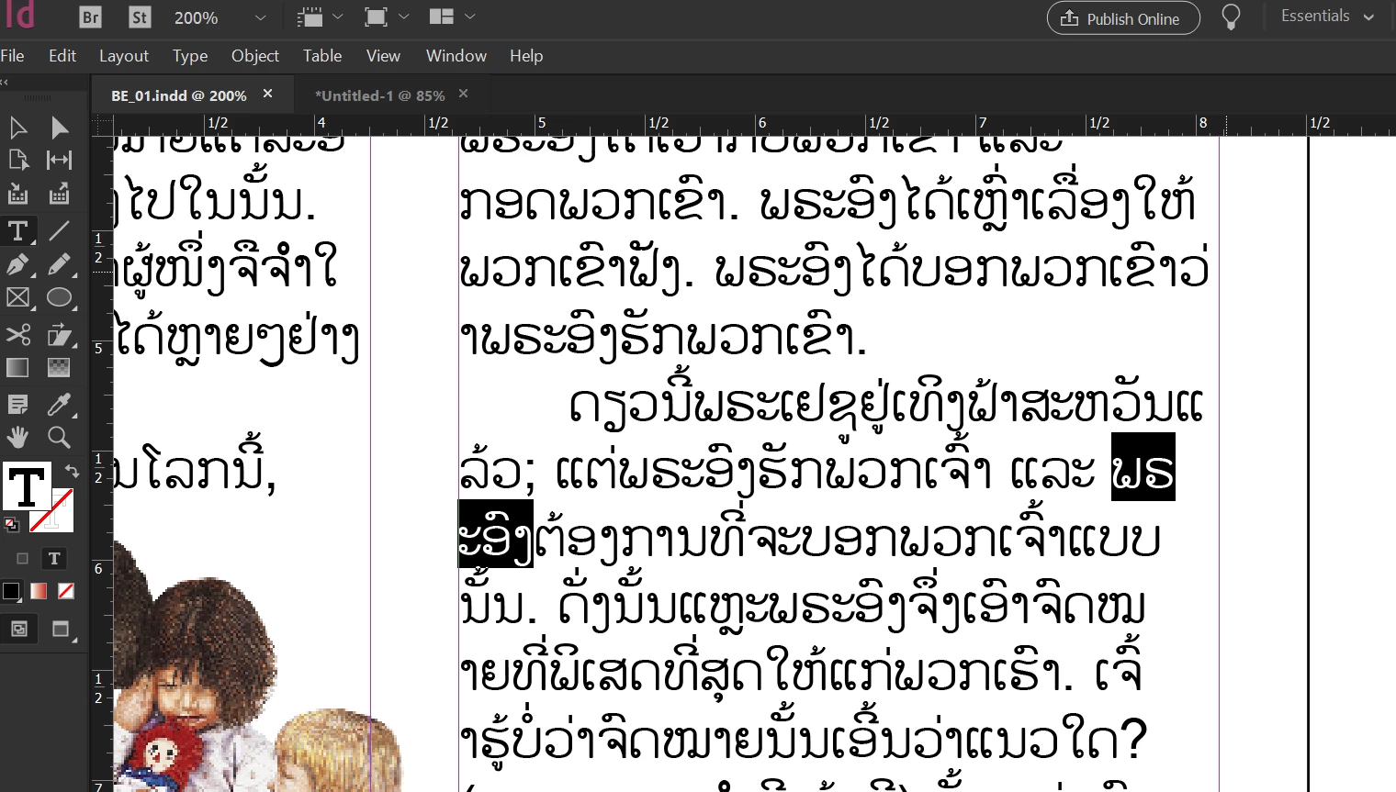Open the Essentials workspace dropdown
This screenshot has height=792, width=1396.
(1327, 17)
